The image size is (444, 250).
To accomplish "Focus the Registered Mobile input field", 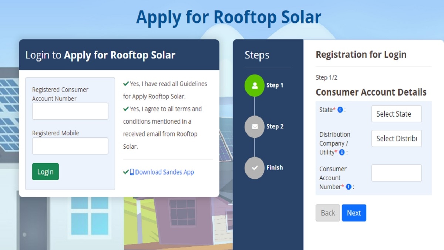I will pyautogui.click(x=70, y=146).
